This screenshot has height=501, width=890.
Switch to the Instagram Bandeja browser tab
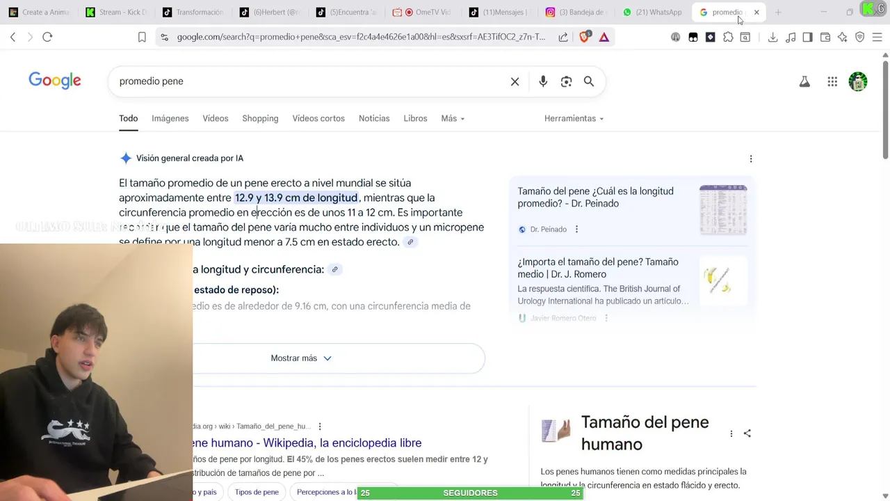[x=575, y=12]
